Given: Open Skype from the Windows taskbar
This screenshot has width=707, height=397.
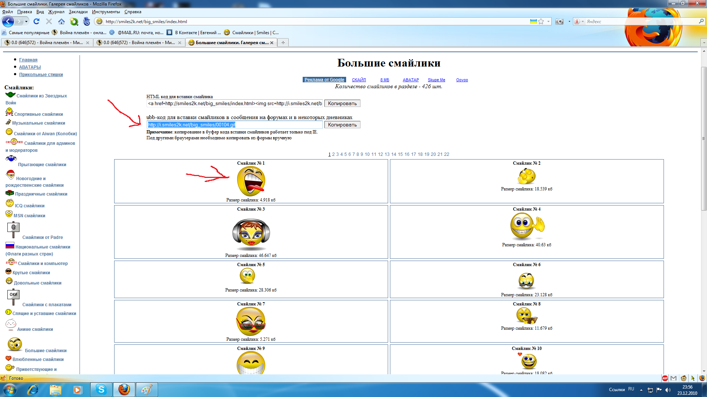Looking at the screenshot, I should (x=101, y=389).
